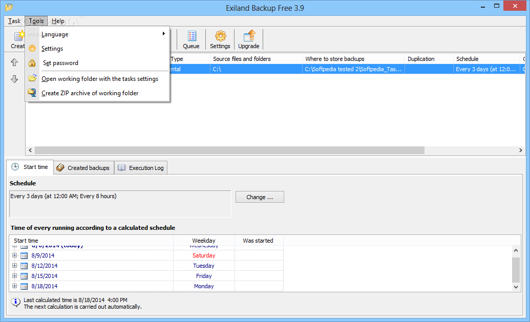Choose Language from the Tools menu

click(x=97, y=34)
